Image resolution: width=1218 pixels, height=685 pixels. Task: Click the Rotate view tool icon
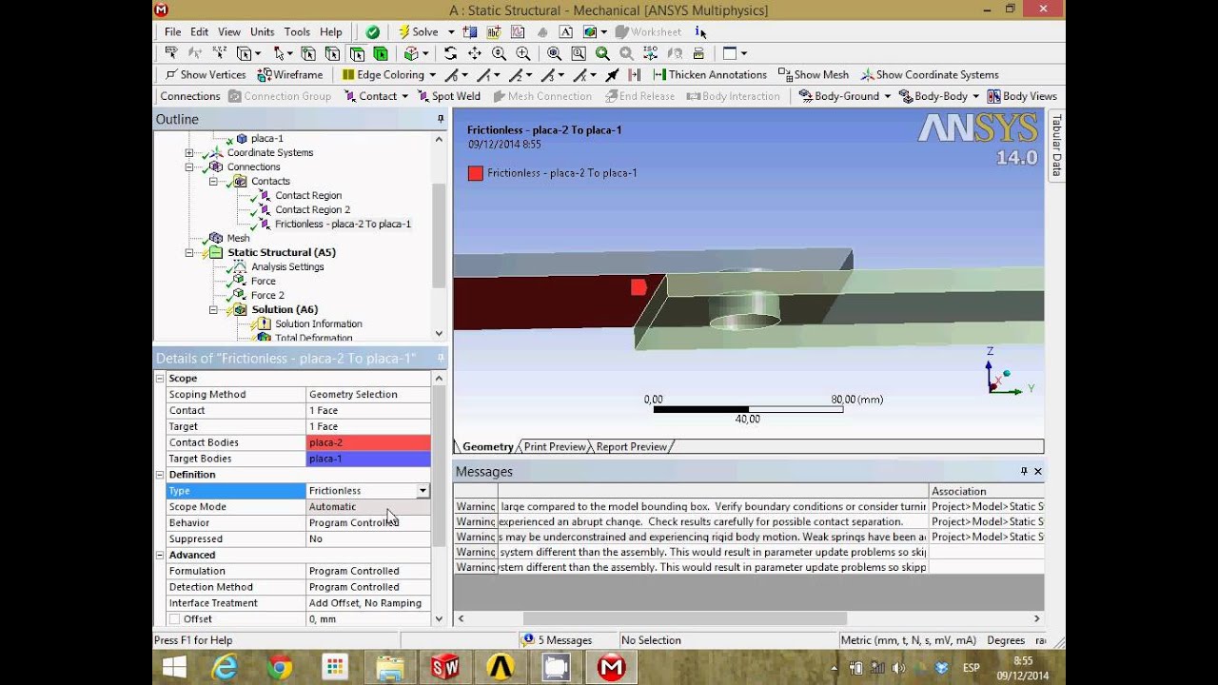(x=450, y=53)
